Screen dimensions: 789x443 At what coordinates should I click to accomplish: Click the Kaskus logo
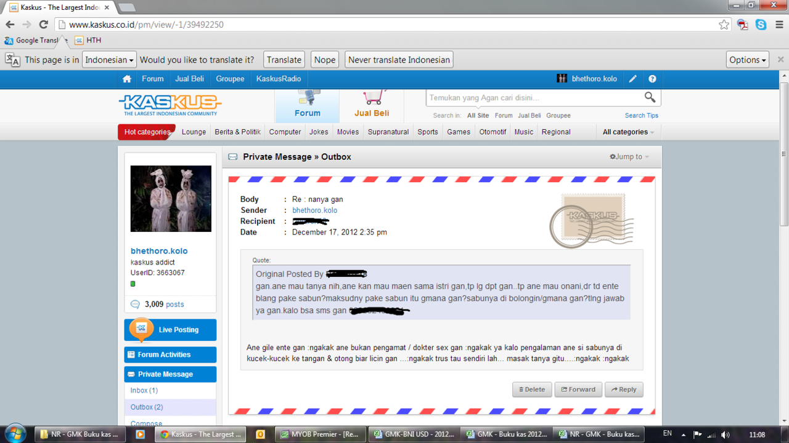(x=170, y=105)
